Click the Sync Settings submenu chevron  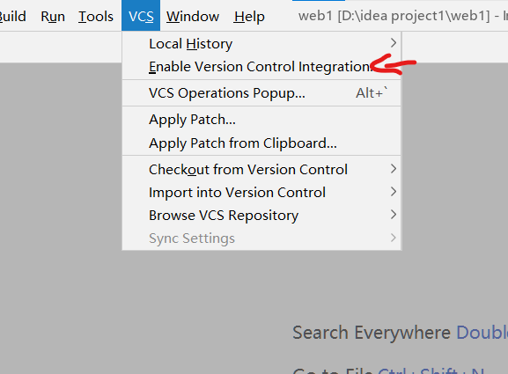coord(394,238)
